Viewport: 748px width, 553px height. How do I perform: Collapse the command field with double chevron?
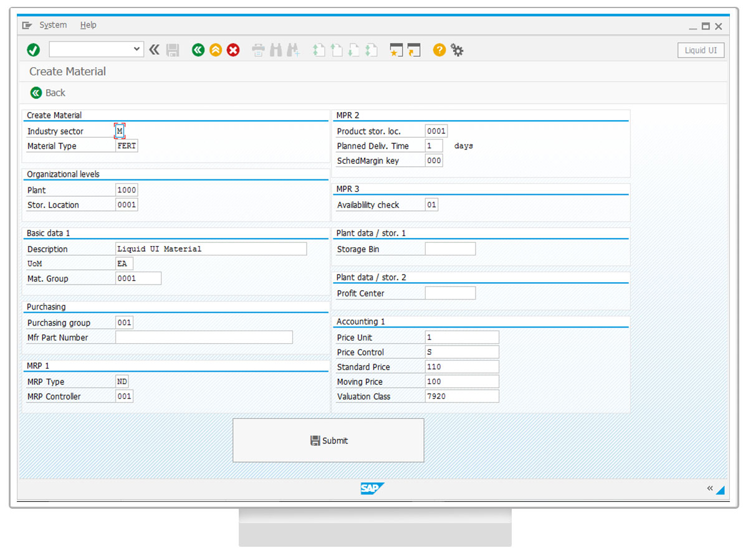pos(154,50)
